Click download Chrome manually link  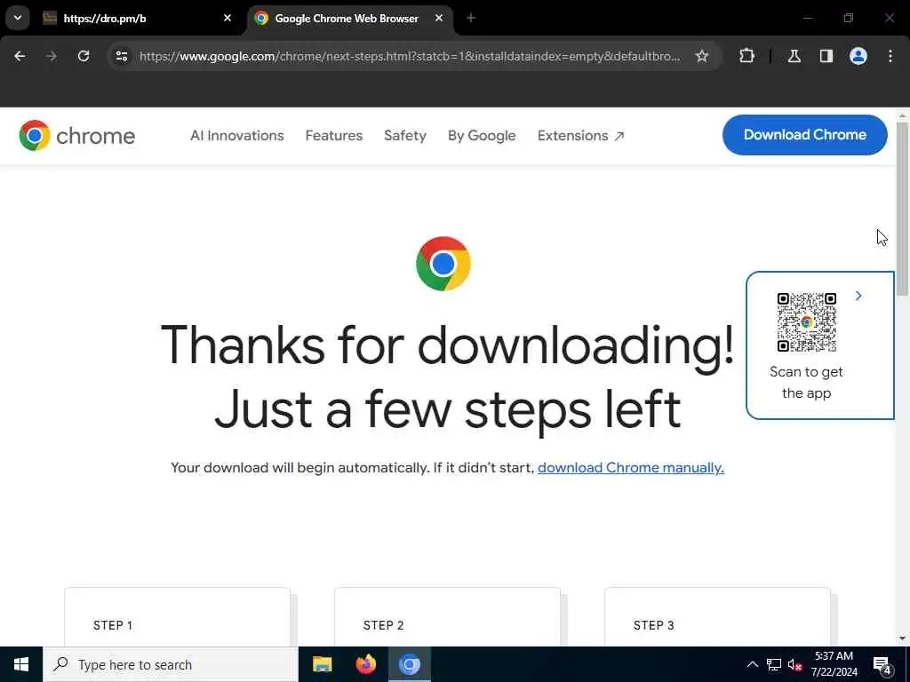click(x=631, y=468)
